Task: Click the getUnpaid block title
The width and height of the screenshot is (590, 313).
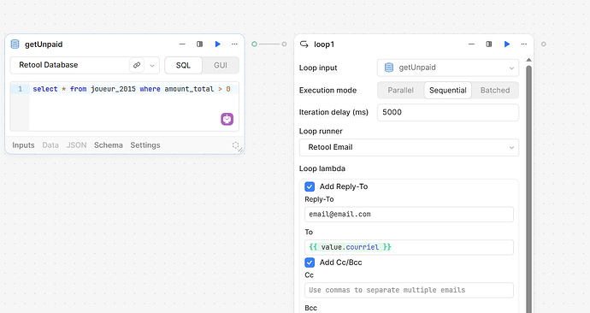Action: [44, 44]
